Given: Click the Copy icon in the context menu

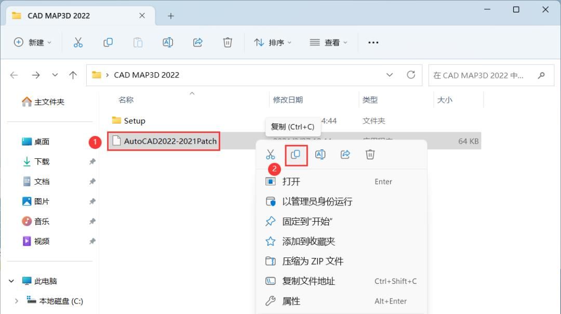Looking at the screenshot, I should pyautogui.click(x=295, y=154).
